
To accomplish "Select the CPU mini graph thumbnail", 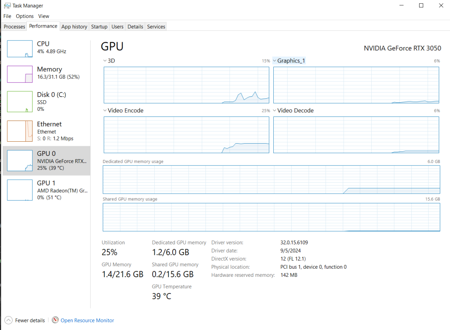I will pyautogui.click(x=19, y=49).
